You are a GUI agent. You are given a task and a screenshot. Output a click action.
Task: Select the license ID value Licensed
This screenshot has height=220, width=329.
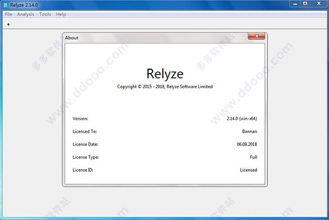point(248,170)
